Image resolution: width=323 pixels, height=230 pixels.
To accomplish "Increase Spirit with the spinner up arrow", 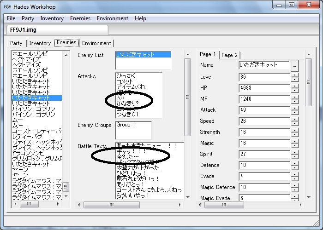I will [295, 152].
